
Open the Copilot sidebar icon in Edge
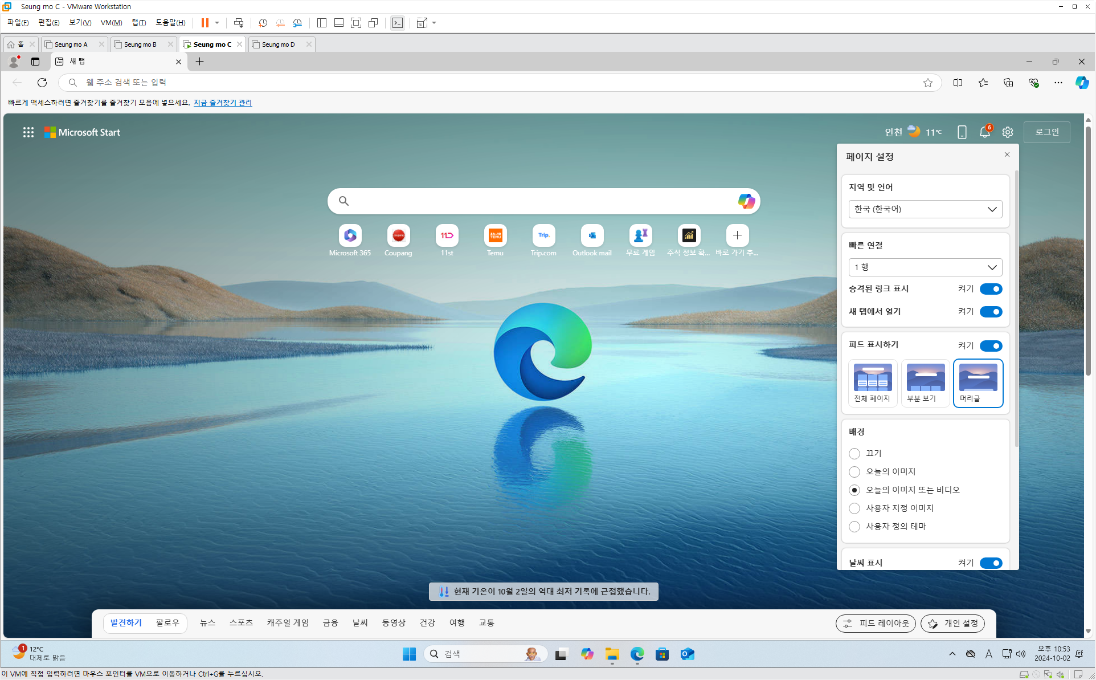[1082, 83]
